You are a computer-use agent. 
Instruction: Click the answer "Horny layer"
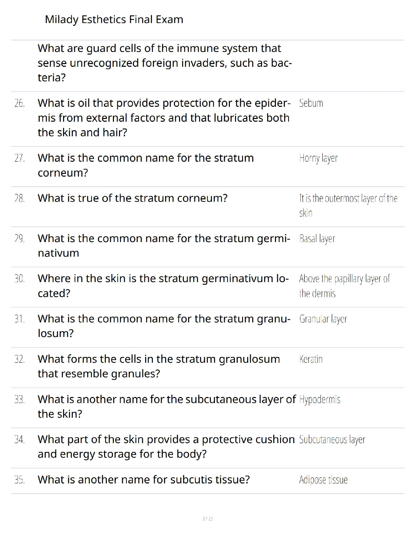tap(318, 158)
